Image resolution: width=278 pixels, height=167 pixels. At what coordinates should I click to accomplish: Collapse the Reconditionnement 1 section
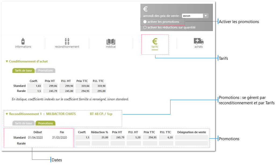pos(7,114)
